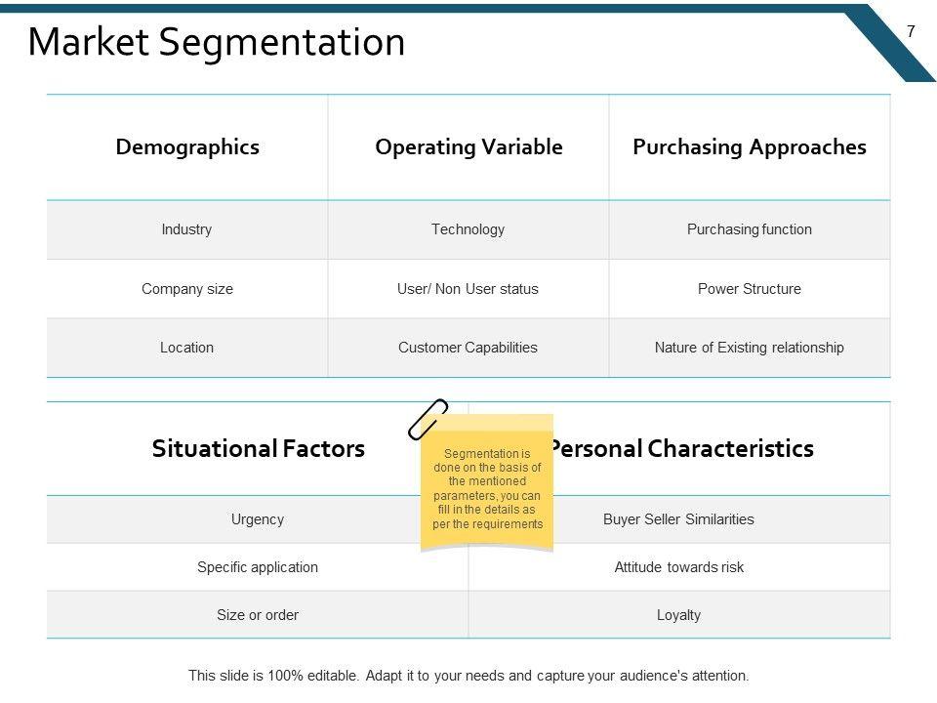Click slide number 7 in the corner

click(911, 31)
